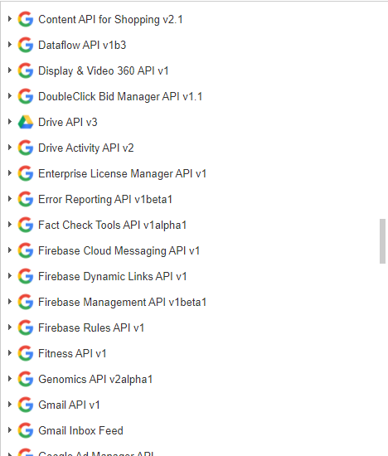Select DoubleClick Bid Manager API v1.1
The image size is (388, 456).
tap(120, 96)
